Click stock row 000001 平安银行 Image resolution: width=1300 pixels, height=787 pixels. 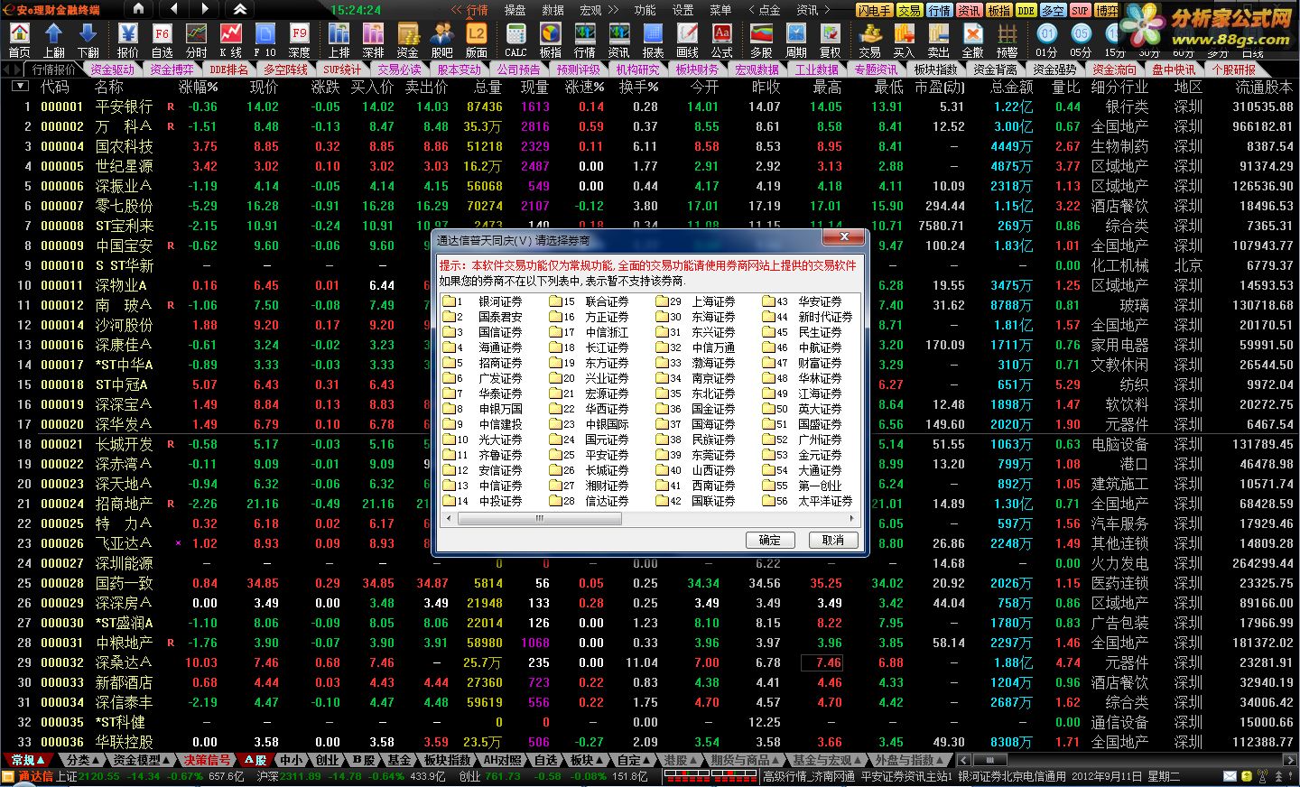[x=650, y=106]
